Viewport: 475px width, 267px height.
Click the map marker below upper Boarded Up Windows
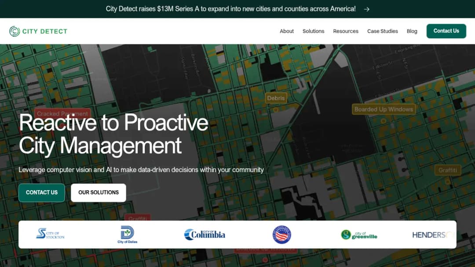tap(383, 121)
